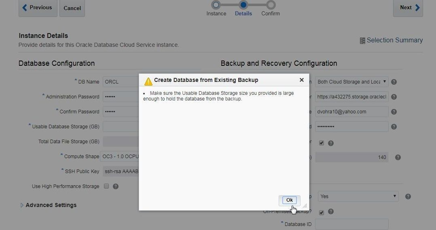Click the cloud storage container URL field
Image resolution: width=436 pixels, height=230 pixels.
coord(351,97)
